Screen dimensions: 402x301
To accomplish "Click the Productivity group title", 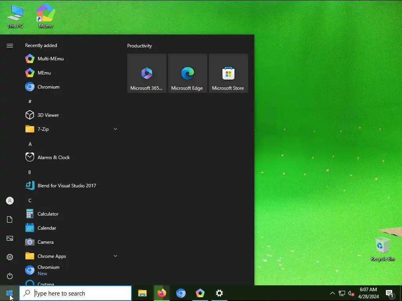I will [x=139, y=46].
